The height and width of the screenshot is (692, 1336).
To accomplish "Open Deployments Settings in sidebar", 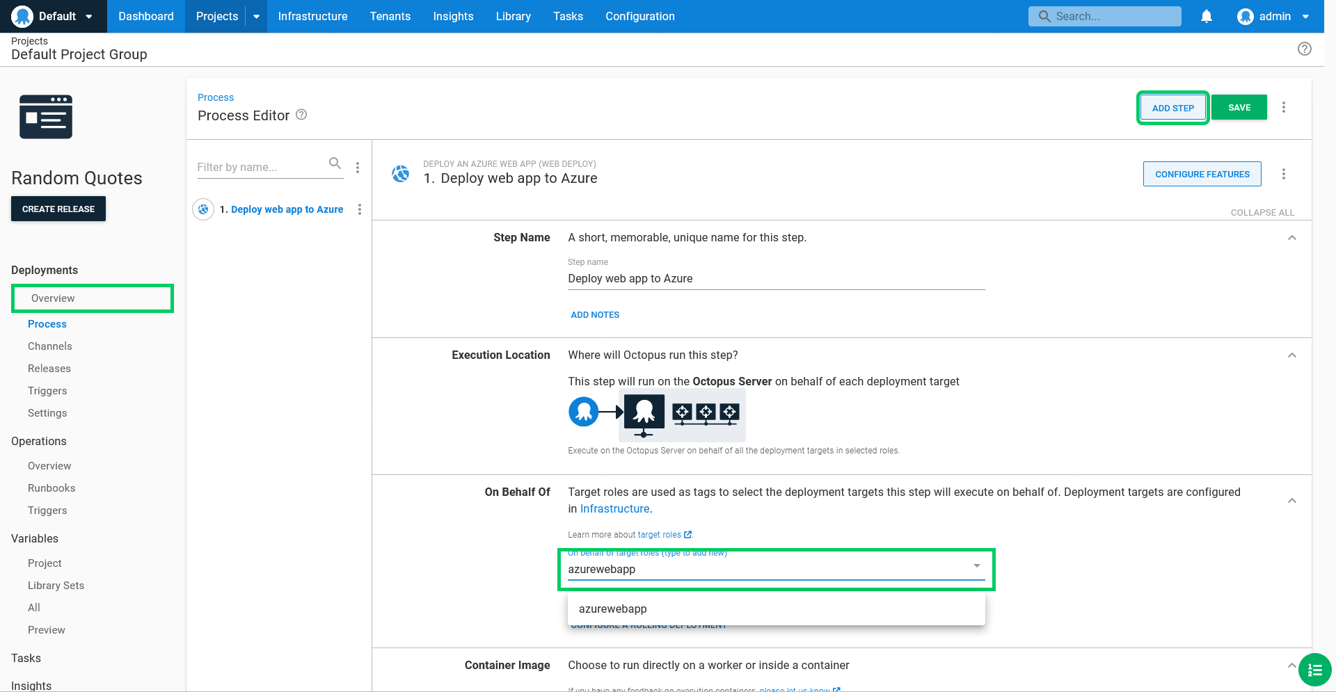I will (47, 413).
